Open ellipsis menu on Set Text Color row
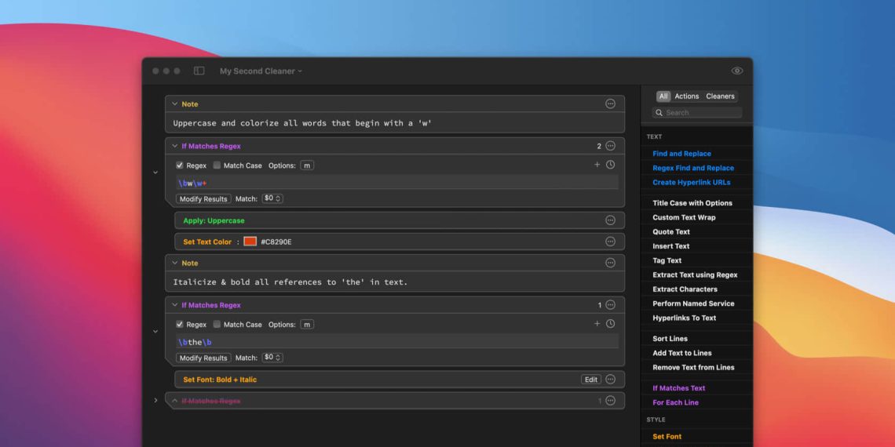The image size is (895, 447). coord(610,242)
